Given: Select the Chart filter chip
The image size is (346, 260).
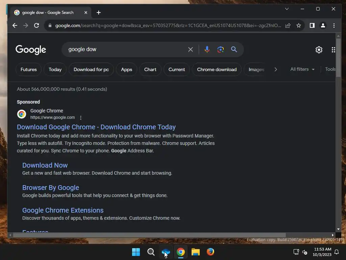Looking at the screenshot, I should 150,69.
